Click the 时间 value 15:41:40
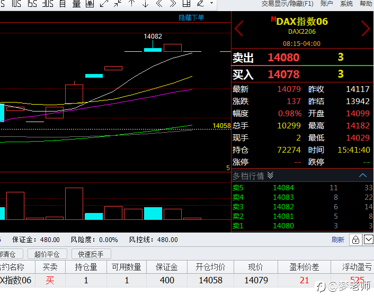This screenshot has height=306, width=374. click(354, 150)
